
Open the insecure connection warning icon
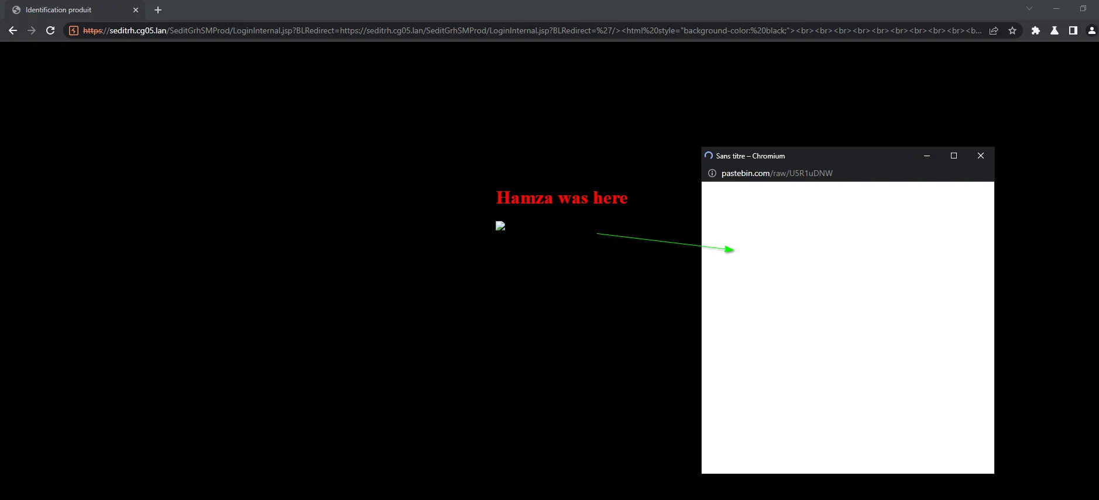(x=74, y=30)
